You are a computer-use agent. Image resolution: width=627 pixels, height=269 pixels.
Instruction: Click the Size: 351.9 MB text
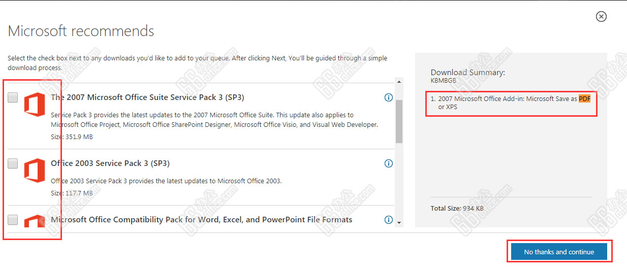tap(72, 137)
